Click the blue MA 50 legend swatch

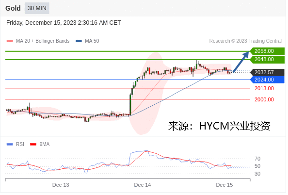(x=79, y=41)
